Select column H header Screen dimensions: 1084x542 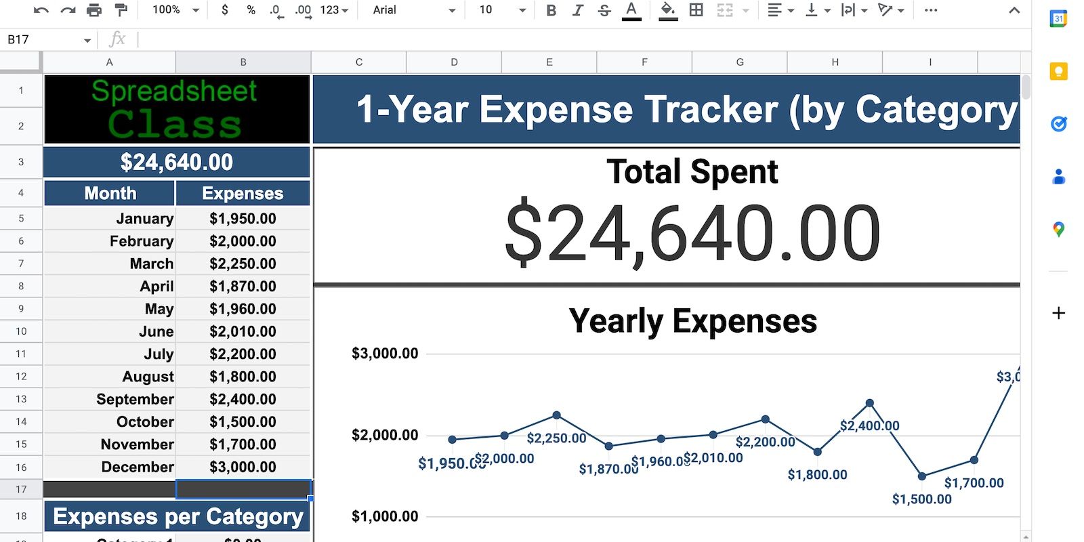coord(835,62)
